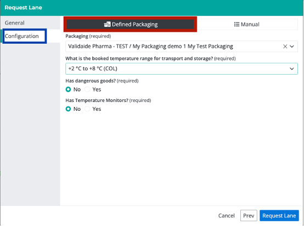304x226 pixels.
Task: Click the Cancel link
Action: (226, 216)
